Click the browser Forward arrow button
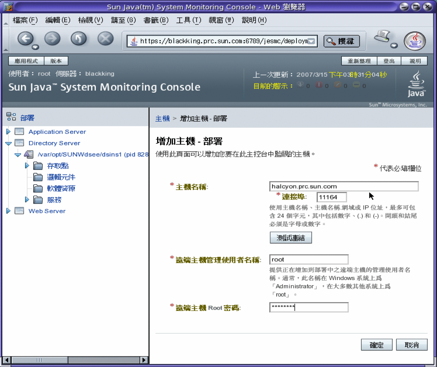Viewport: 437px width, 367px height. pyautogui.click(x=52, y=38)
